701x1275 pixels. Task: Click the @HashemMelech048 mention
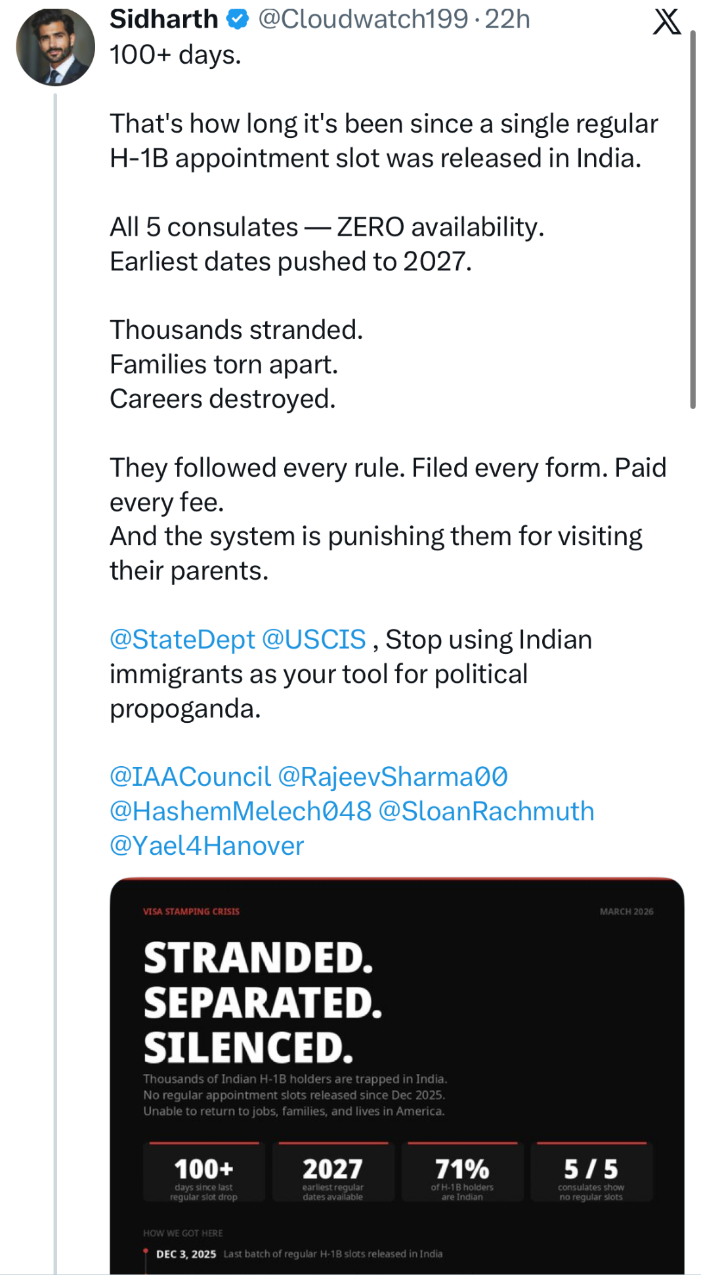point(240,811)
